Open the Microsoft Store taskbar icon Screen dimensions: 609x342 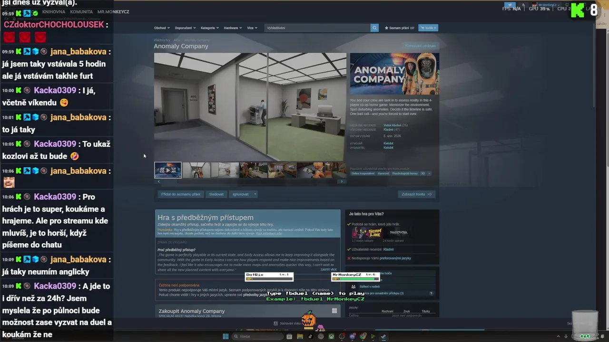click(289, 336)
